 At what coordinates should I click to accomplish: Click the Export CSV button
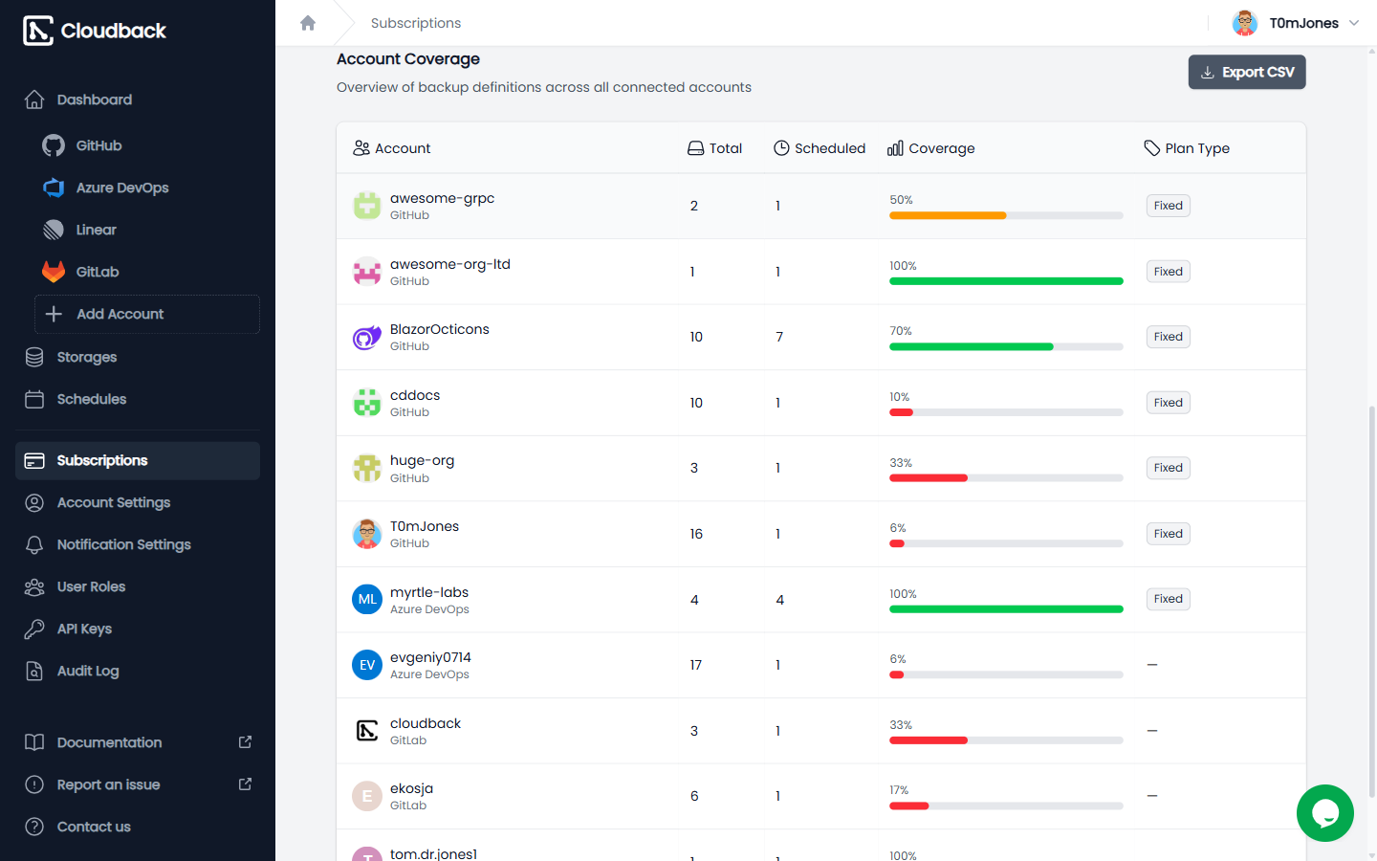[x=1247, y=72]
